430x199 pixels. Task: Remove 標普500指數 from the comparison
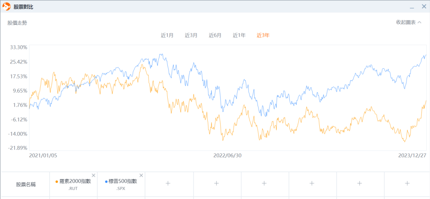(141, 176)
